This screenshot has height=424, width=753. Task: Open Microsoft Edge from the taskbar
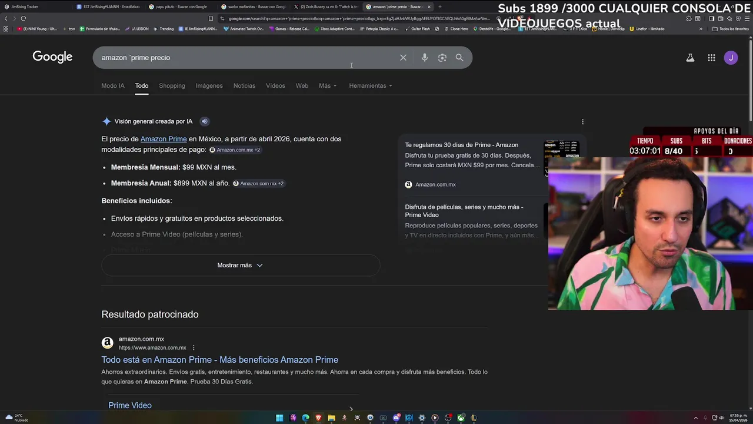click(305, 418)
